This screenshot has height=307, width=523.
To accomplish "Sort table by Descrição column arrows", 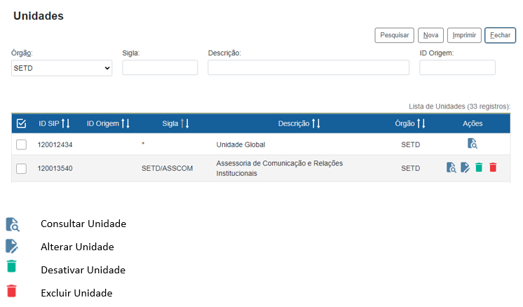I will click(316, 123).
